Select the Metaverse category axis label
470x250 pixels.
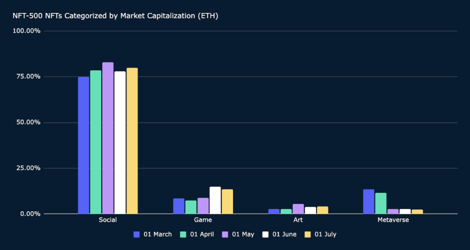(x=393, y=220)
